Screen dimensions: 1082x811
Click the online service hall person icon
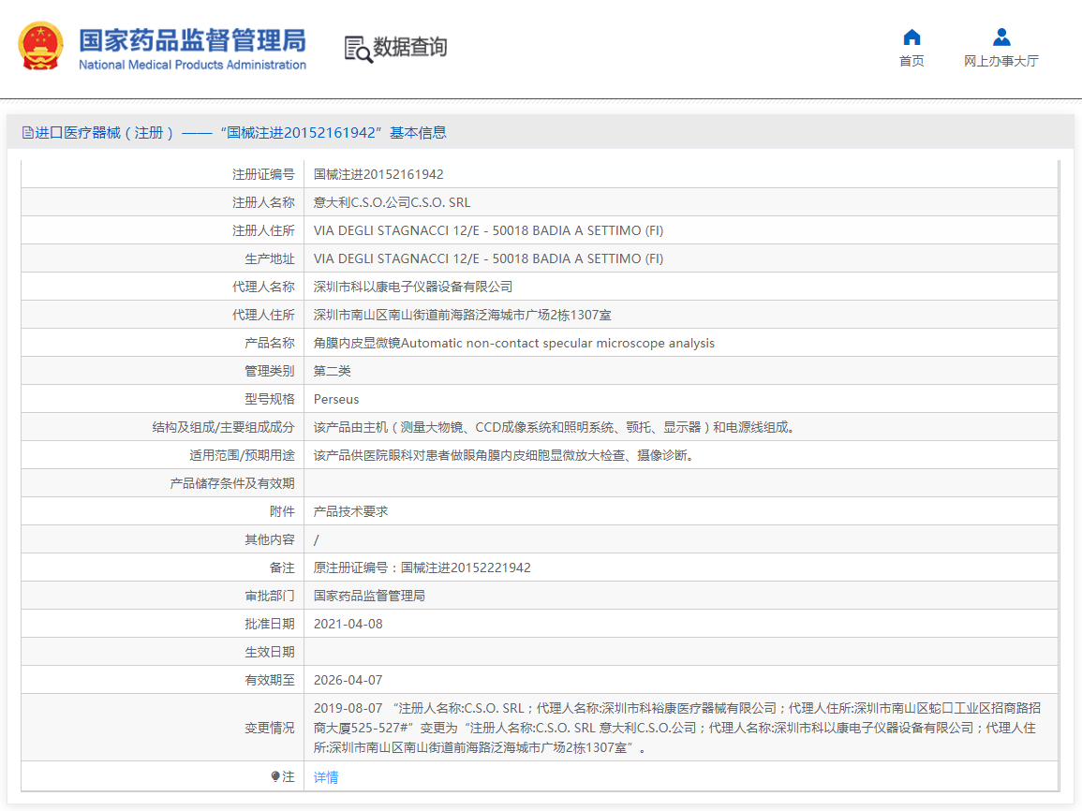click(1000, 37)
